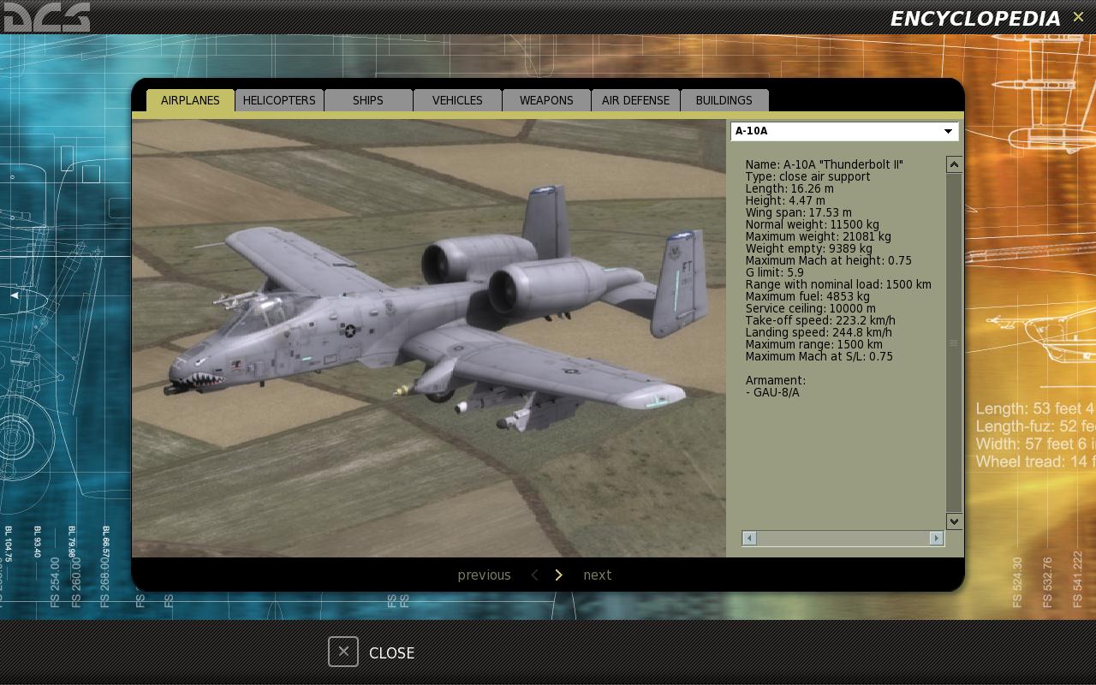1096x685 pixels.
Task: Click the horizontal scroll right arrow
Action: (936, 538)
